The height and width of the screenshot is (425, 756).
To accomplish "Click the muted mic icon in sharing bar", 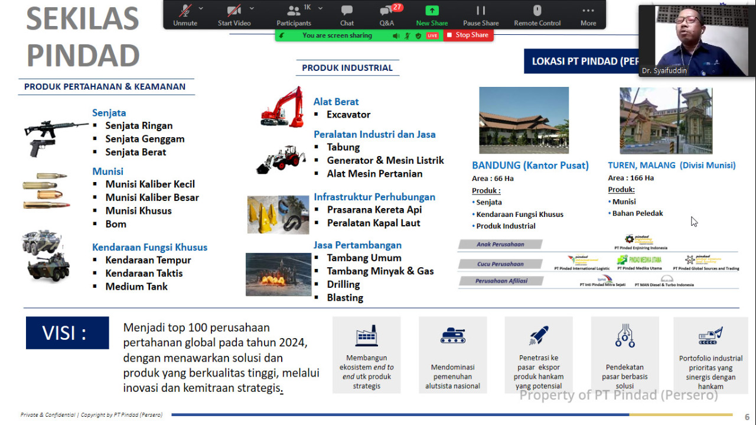I will coord(407,35).
